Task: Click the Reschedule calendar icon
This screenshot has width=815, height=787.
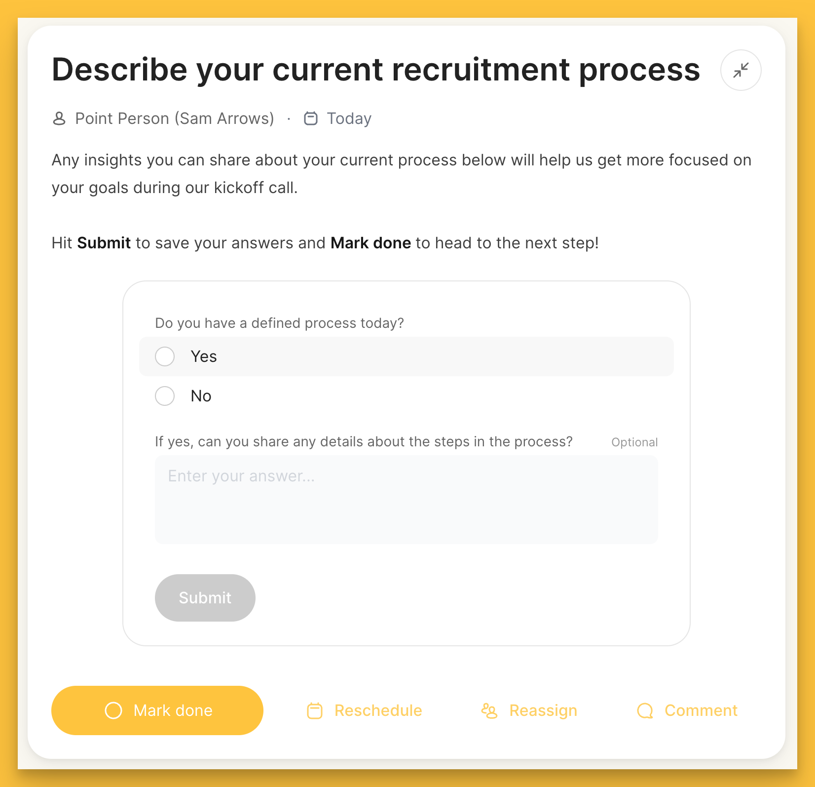Action: click(315, 711)
